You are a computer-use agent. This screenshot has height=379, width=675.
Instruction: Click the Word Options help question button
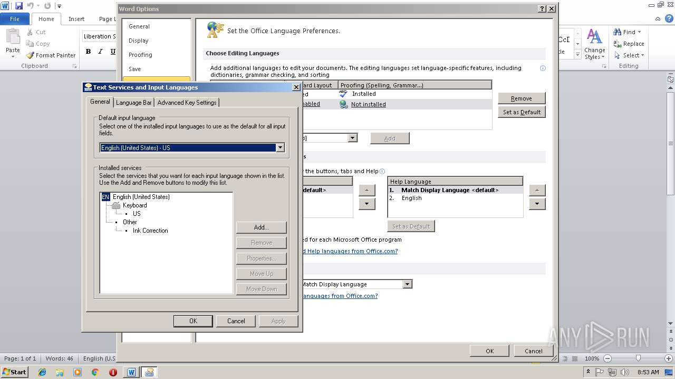[542, 9]
